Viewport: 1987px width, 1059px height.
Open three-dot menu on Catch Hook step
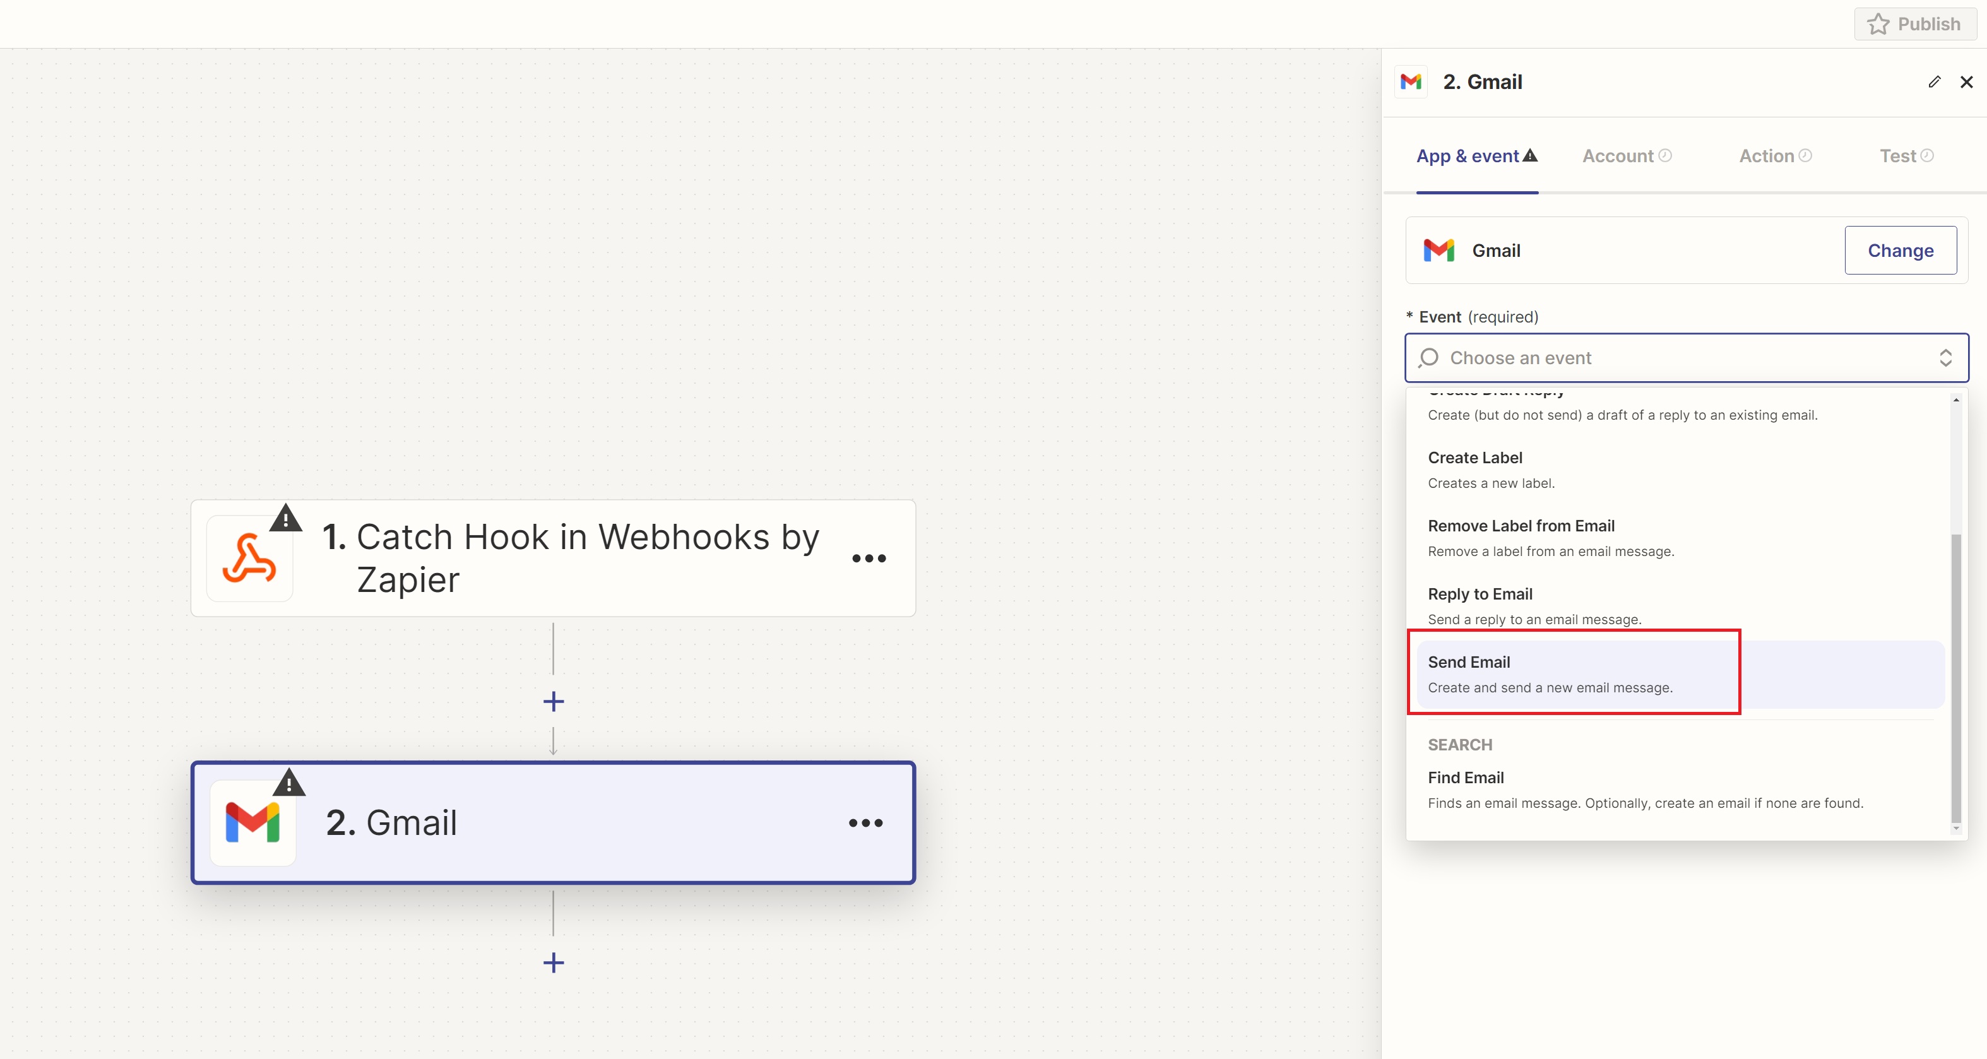tap(869, 559)
